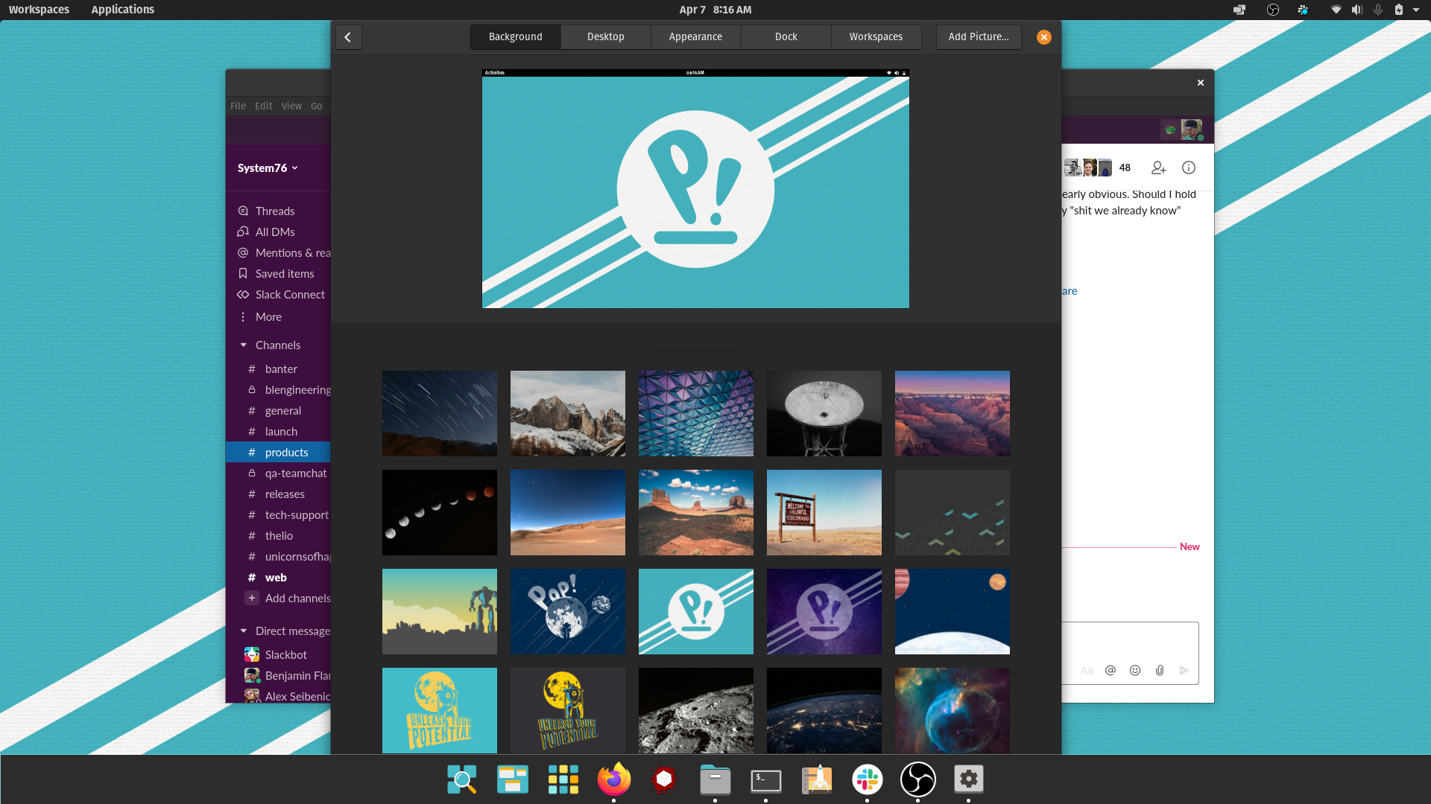Collapse the Direct messages section

[x=244, y=631]
